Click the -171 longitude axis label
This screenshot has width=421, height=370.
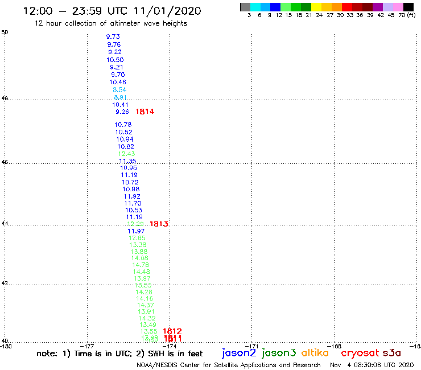252,346
